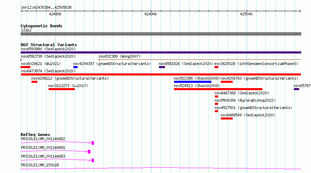Open nsv4204397 gnomAD variant label
Screen dimensions: 311x173
[112, 64]
